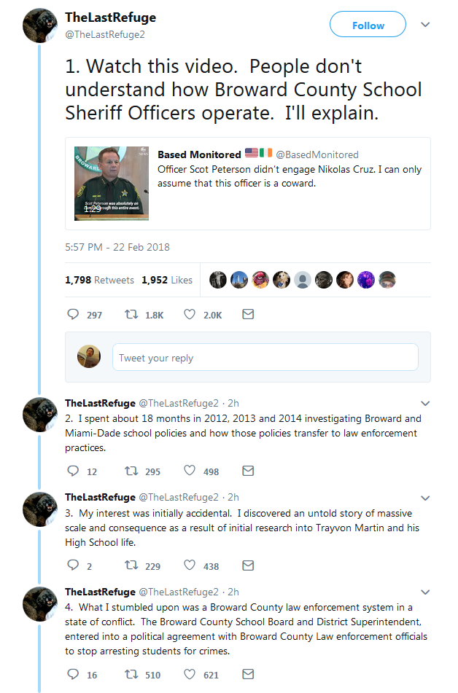Reply to the main tweet (297 replies)
This screenshot has width=458, height=693.
[x=73, y=315]
